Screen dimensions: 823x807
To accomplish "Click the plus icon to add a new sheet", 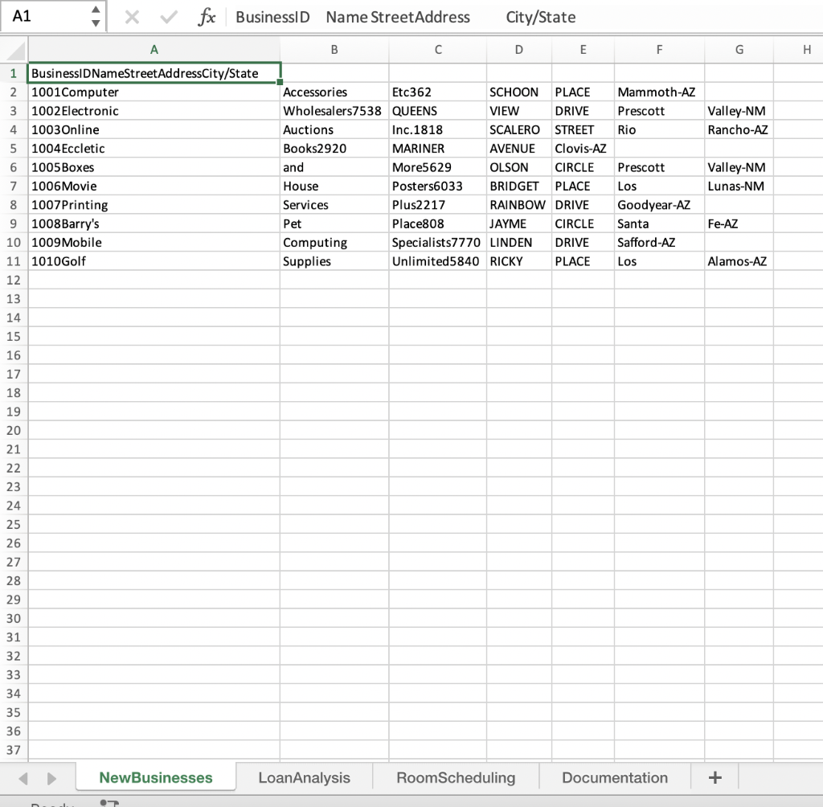I will click(x=714, y=776).
